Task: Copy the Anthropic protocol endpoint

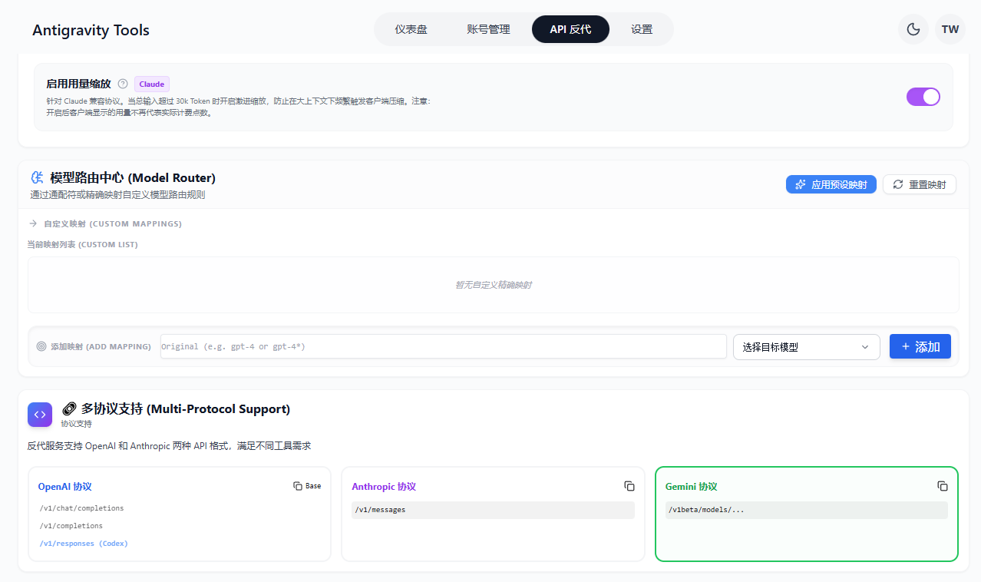Action: pyautogui.click(x=629, y=486)
